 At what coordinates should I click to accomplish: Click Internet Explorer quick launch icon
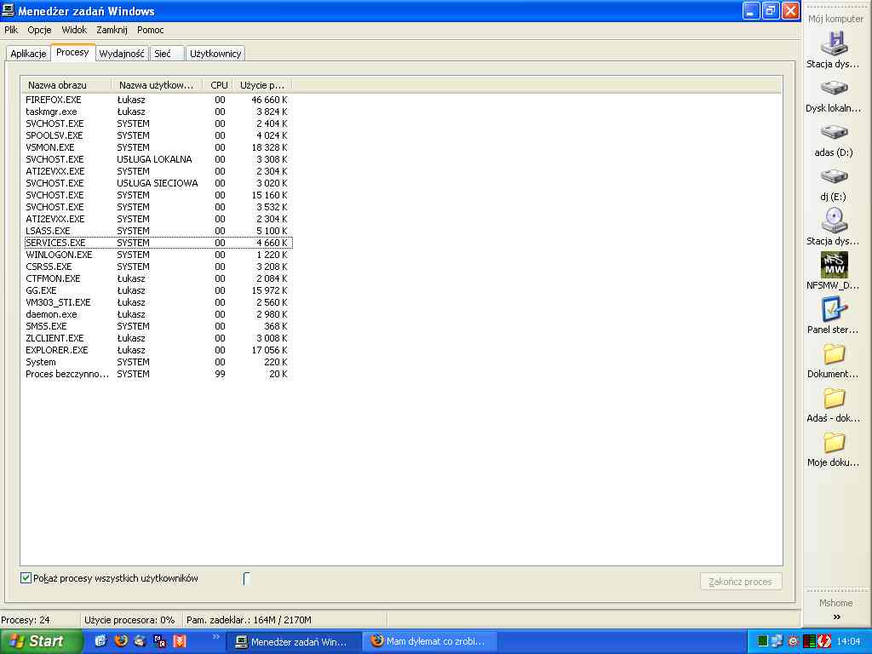[100, 640]
